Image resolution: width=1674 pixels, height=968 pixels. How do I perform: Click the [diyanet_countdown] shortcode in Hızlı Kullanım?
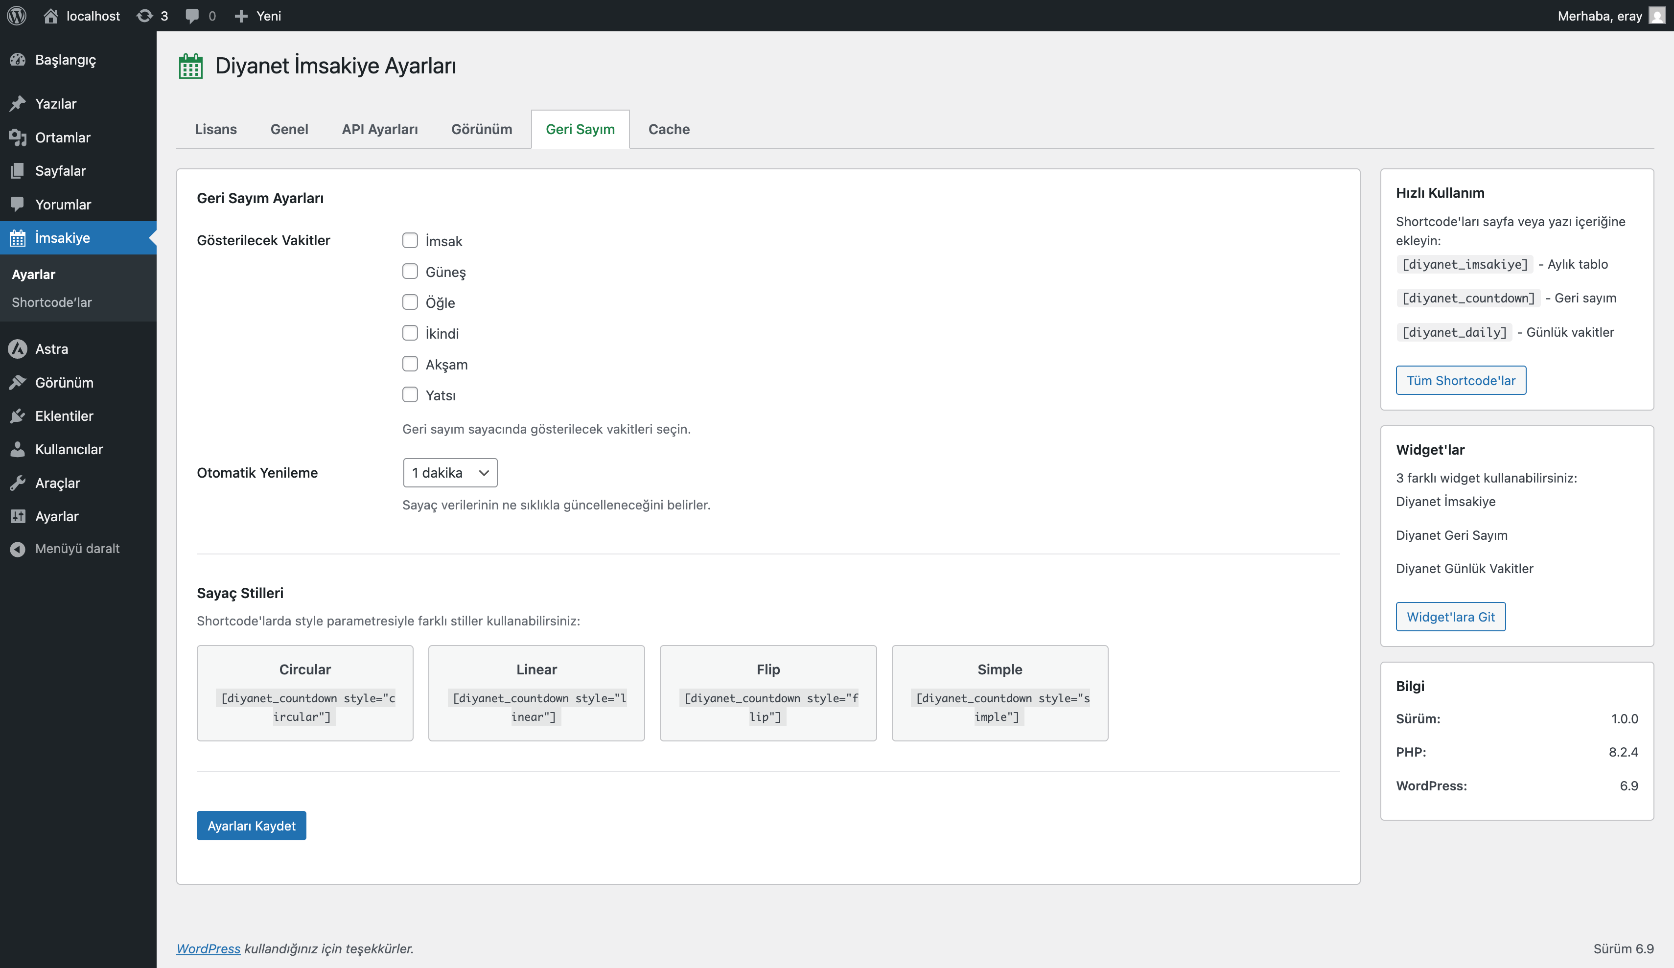(x=1468, y=299)
